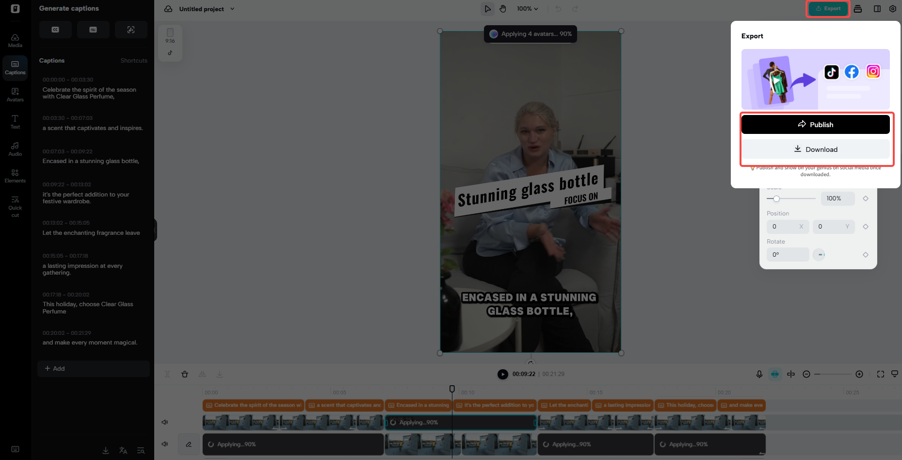Undo the last action
The height and width of the screenshot is (460, 902).
558,9
